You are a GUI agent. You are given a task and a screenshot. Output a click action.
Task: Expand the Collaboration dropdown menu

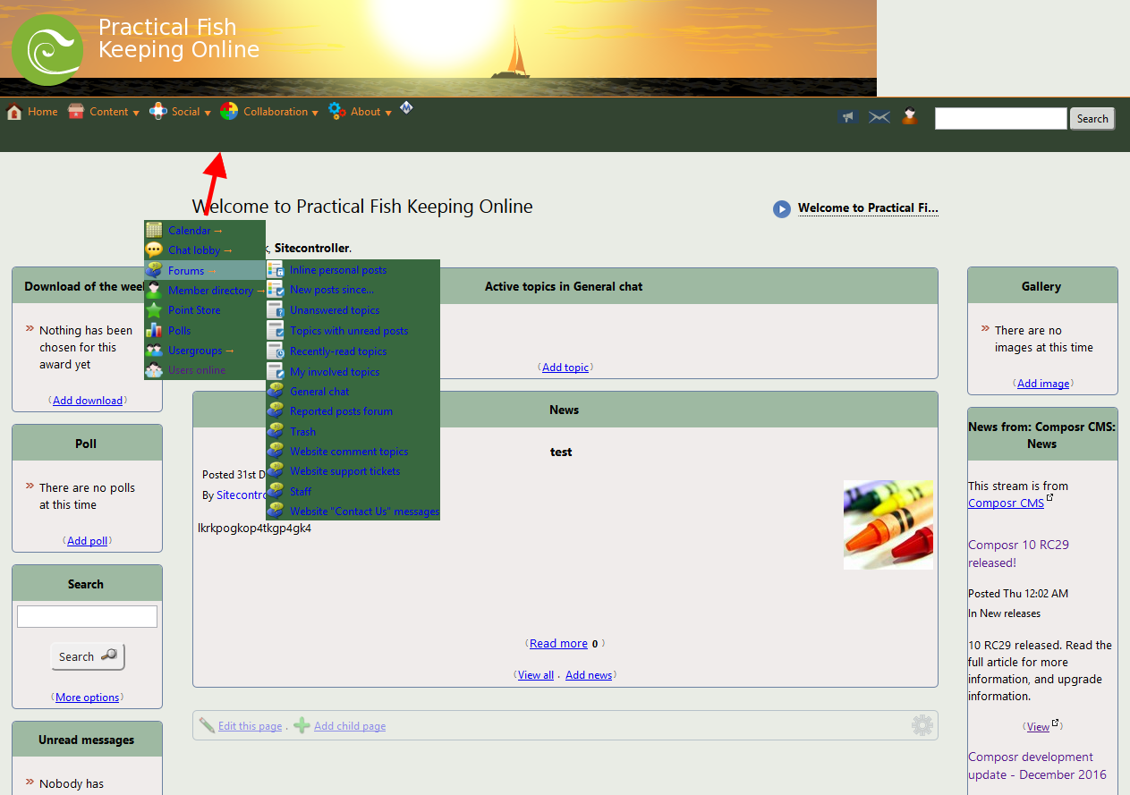click(x=276, y=112)
